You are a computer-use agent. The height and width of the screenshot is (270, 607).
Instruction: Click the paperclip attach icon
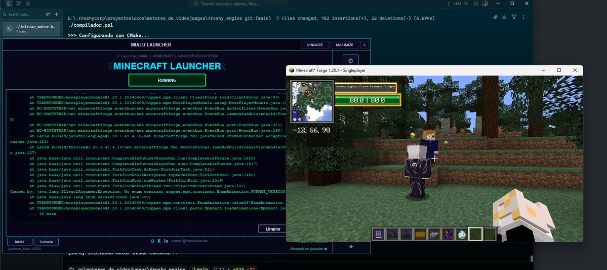495,17
